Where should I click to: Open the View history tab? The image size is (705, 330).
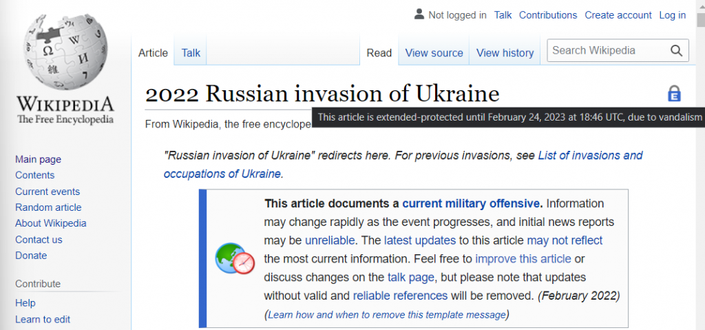(505, 52)
